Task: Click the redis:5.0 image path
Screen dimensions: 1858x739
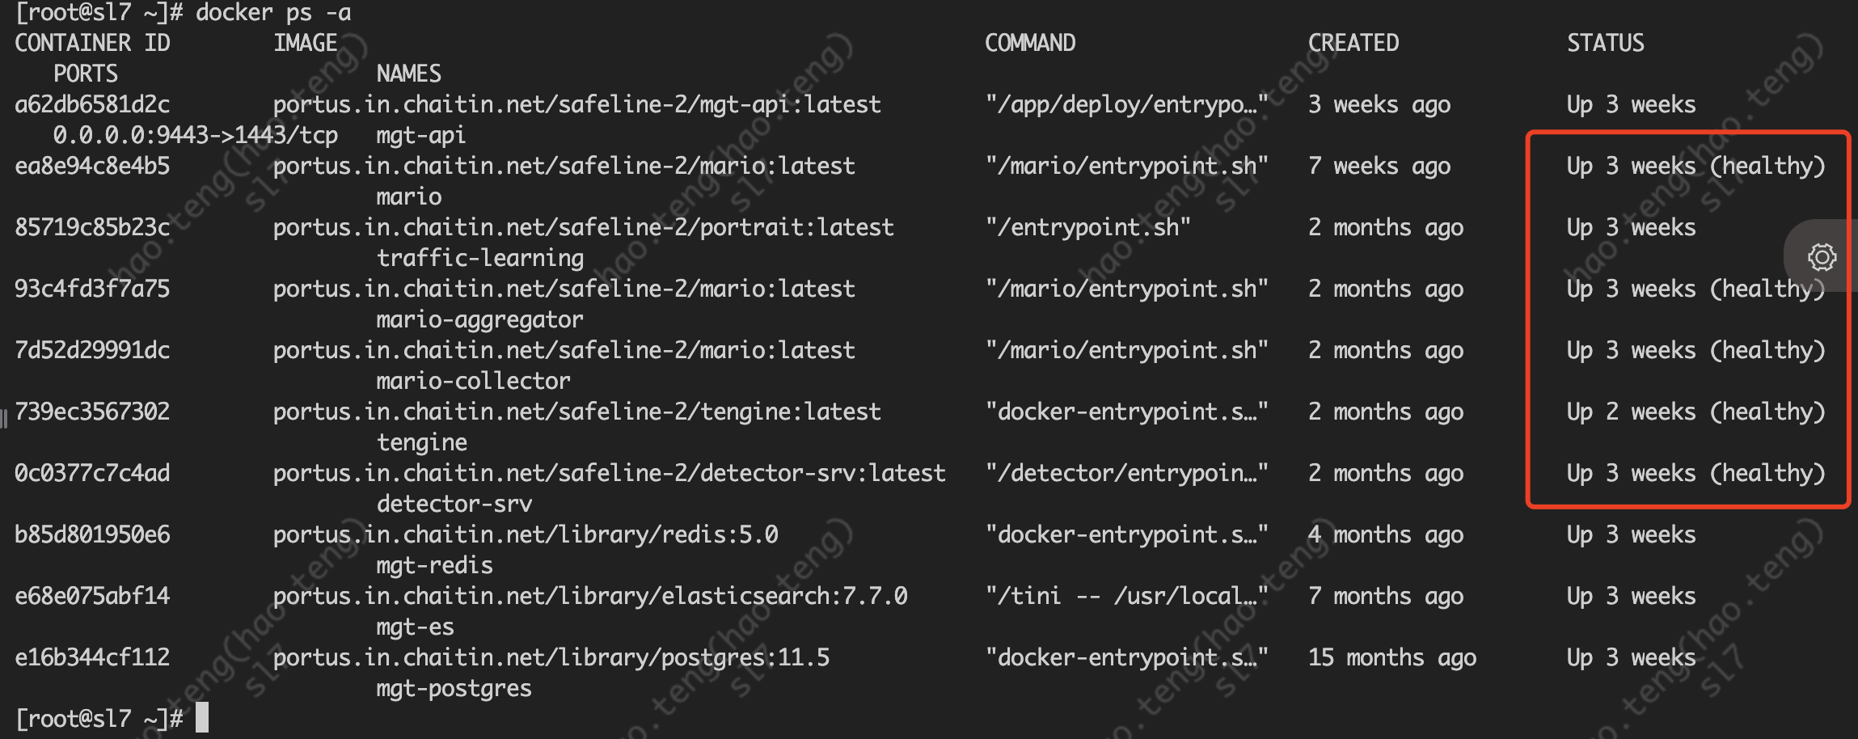Action: tap(526, 534)
